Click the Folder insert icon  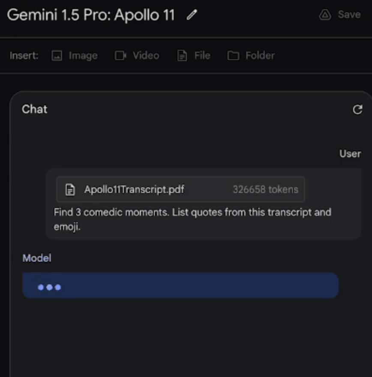tap(233, 55)
